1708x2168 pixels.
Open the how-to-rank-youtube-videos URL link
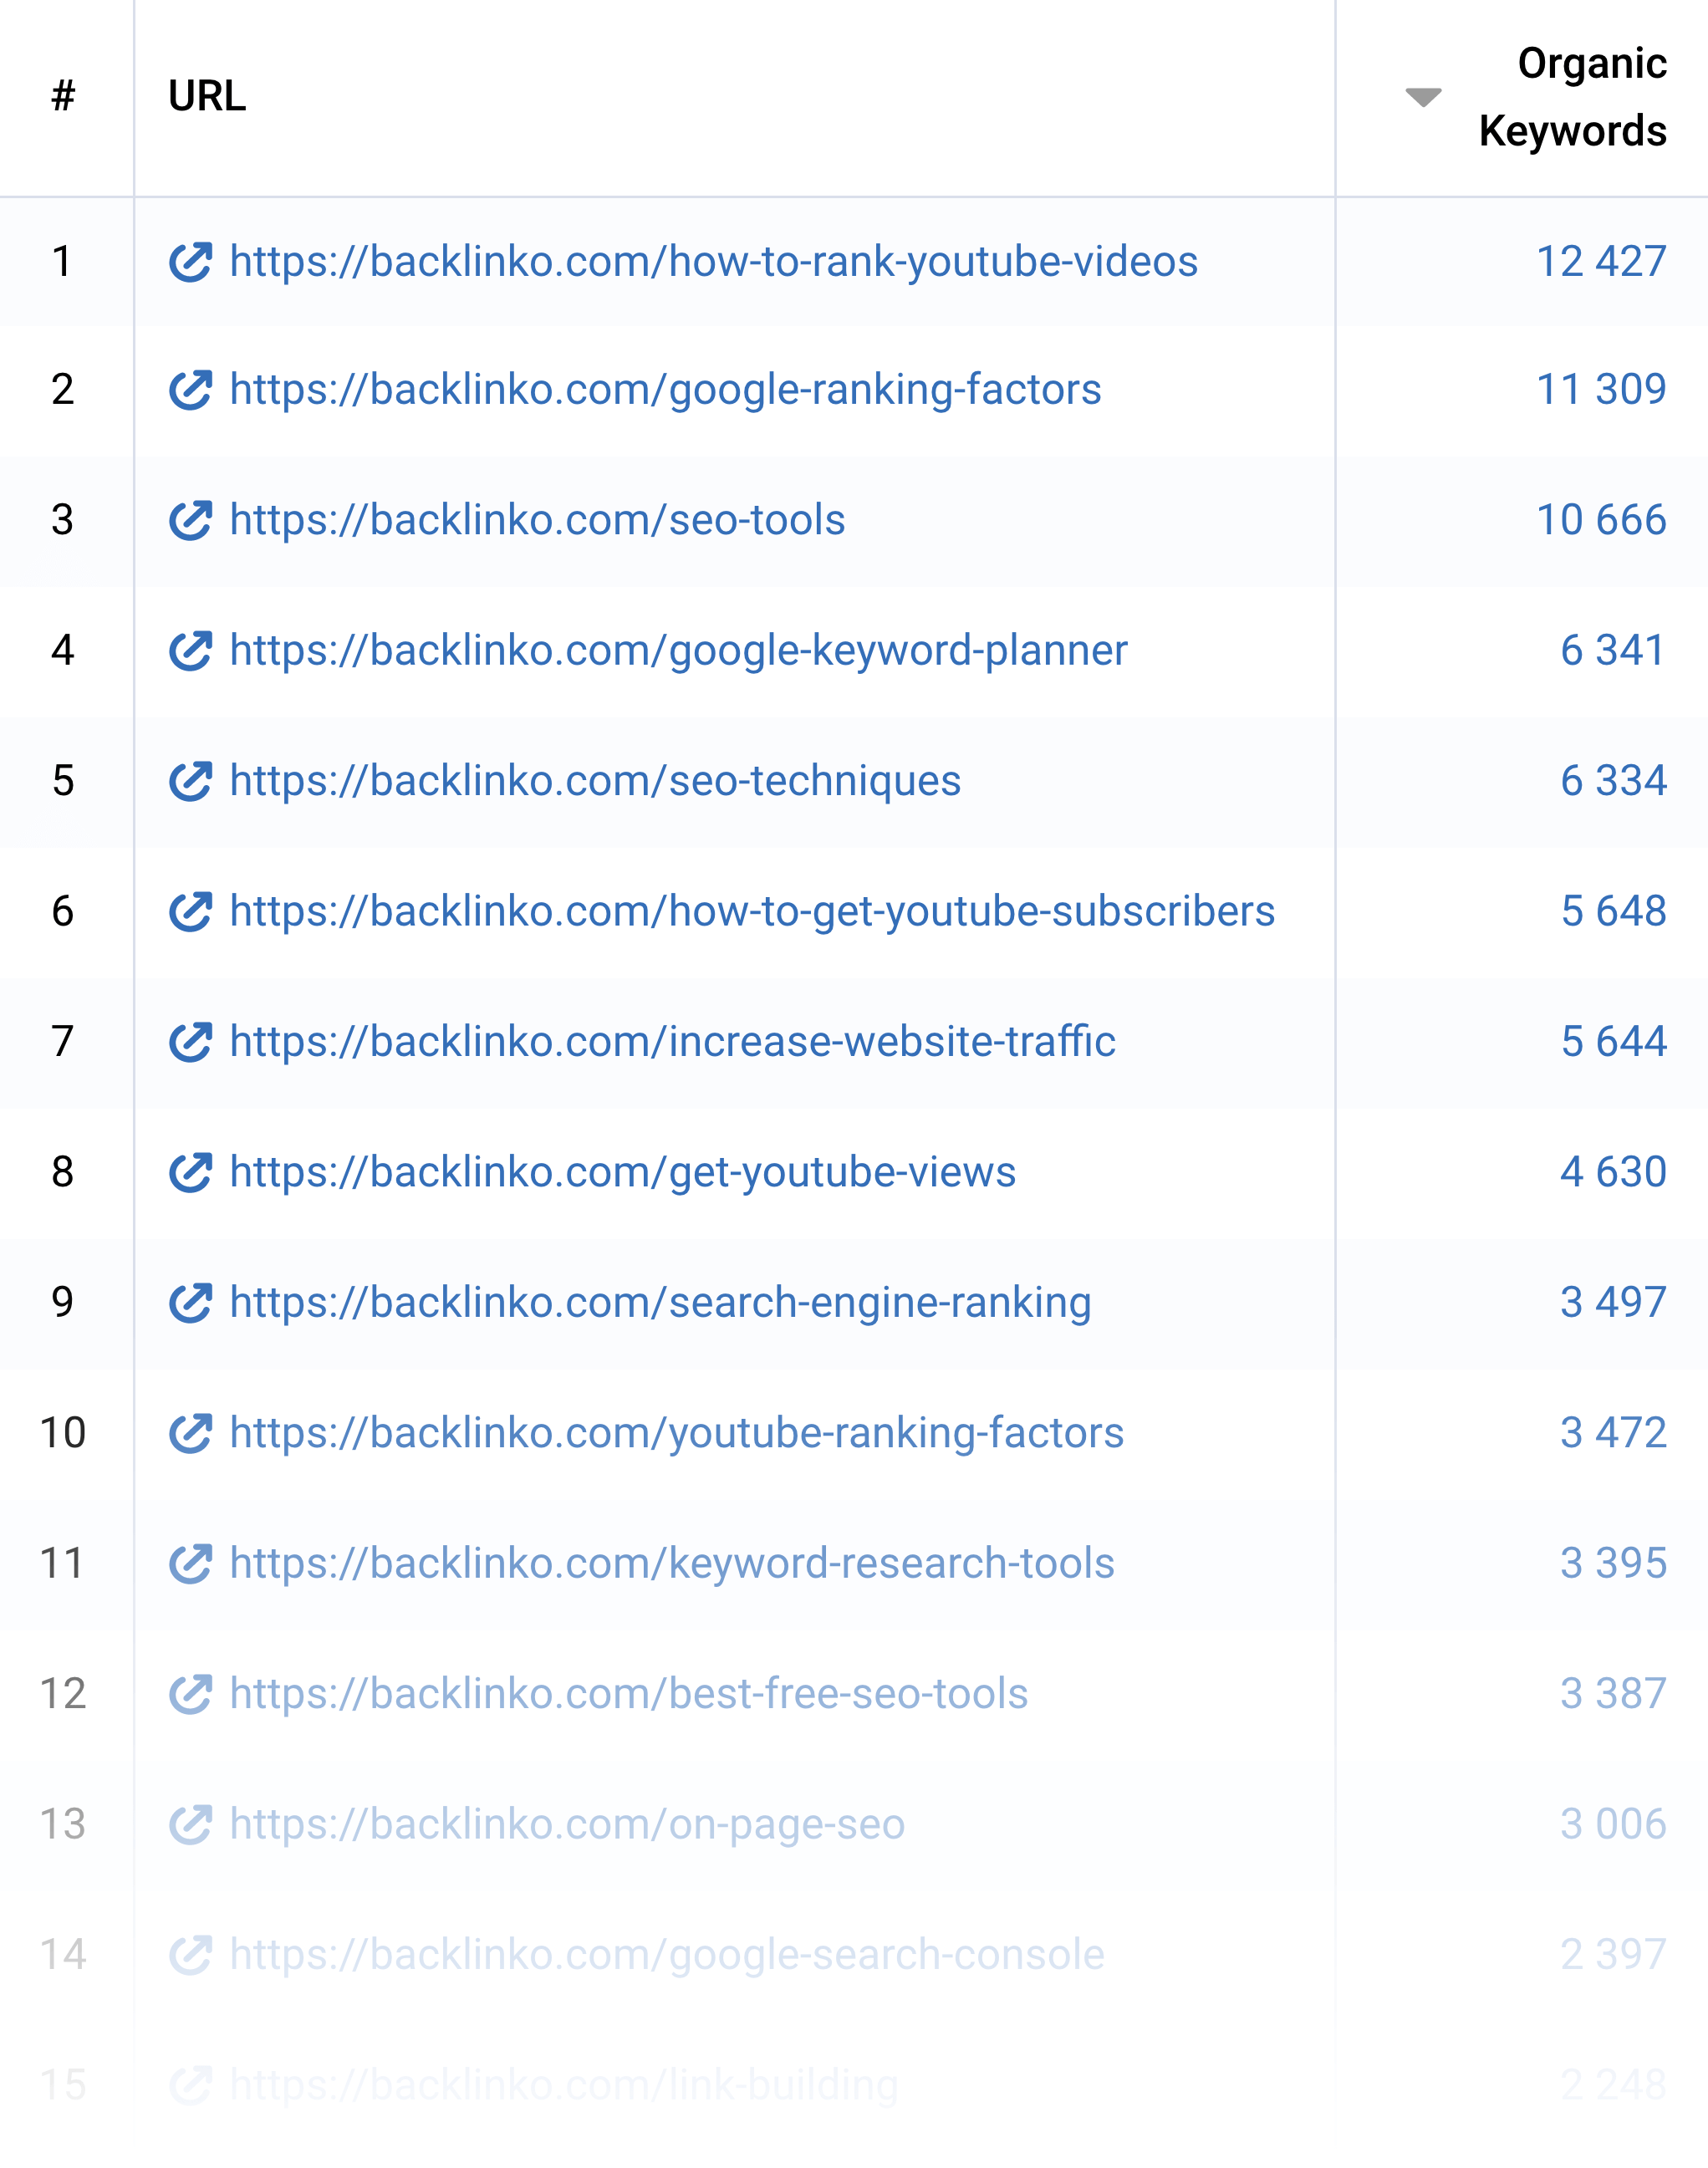[x=714, y=262]
